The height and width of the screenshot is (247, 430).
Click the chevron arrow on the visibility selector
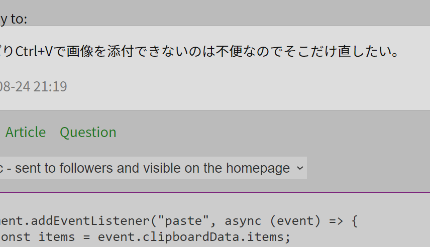(300, 168)
